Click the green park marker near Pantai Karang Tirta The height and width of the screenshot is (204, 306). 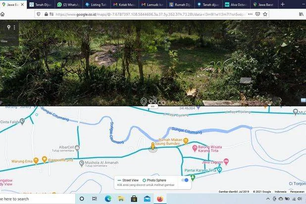[193, 177]
